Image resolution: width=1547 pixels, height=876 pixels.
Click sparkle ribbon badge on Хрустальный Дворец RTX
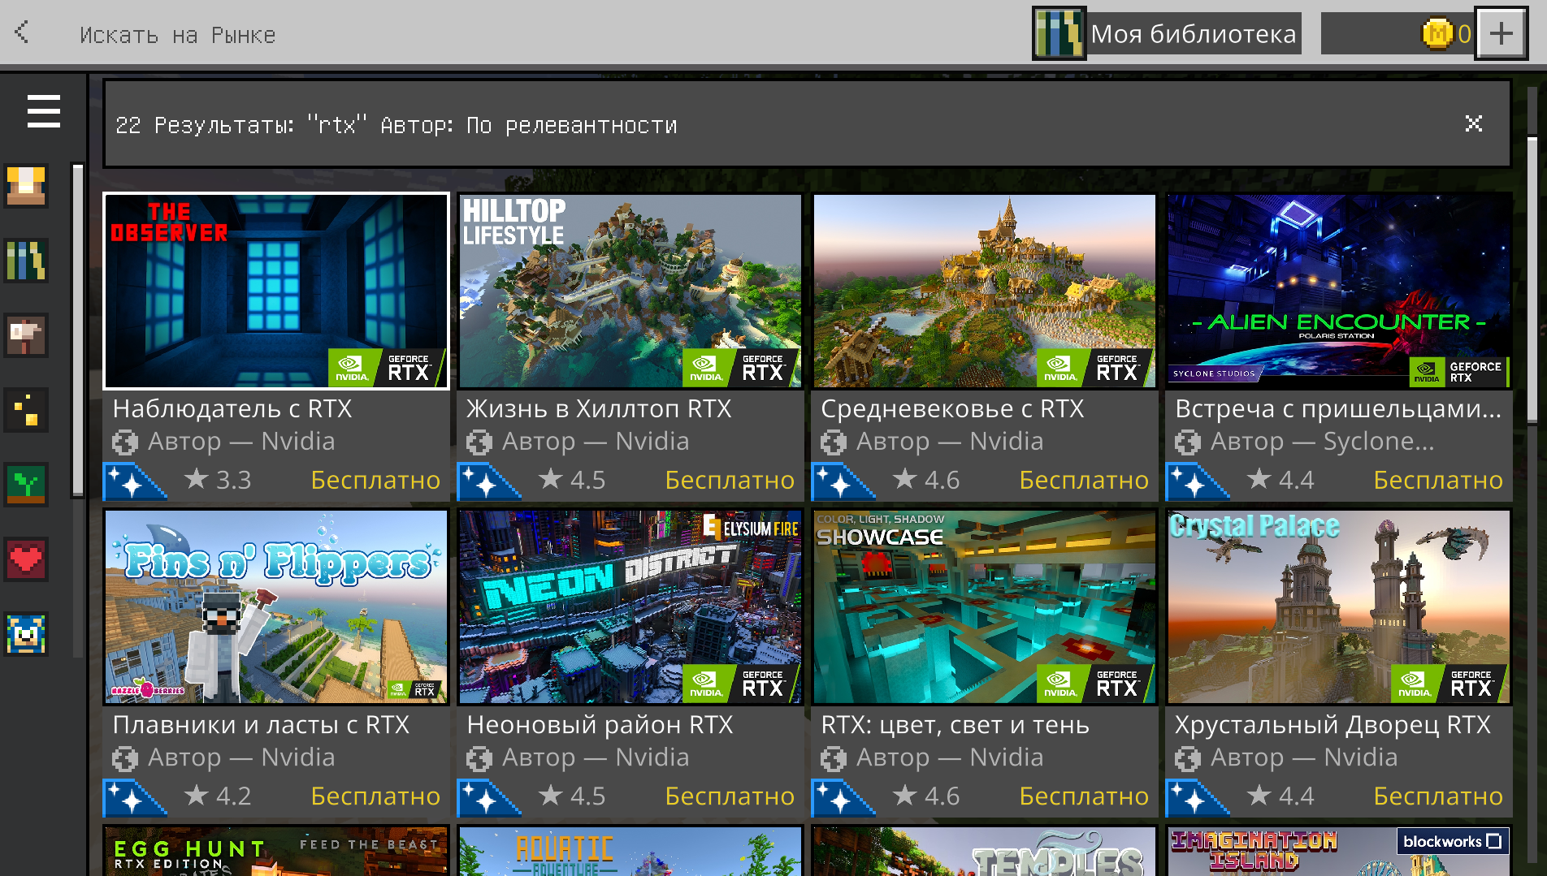click(x=1196, y=796)
